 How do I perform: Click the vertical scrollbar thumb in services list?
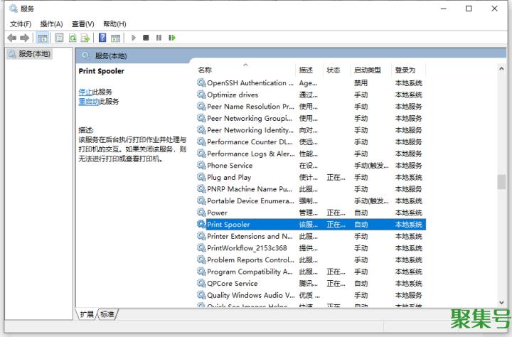click(501, 181)
